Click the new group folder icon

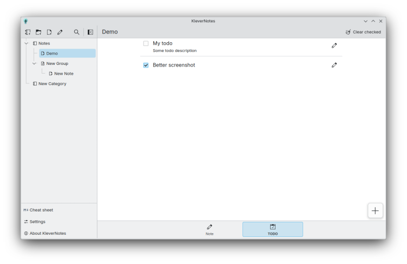(x=38, y=32)
